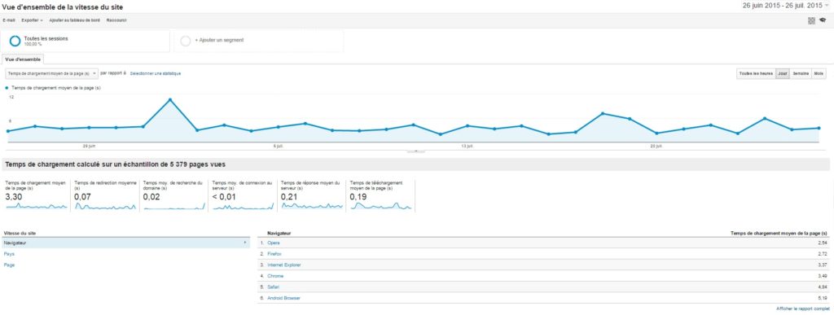Switch graph granularity to Jour
This screenshot has width=834, height=315.
point(782,73)
